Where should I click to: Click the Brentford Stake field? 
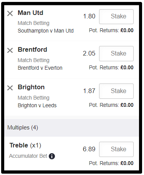116,54
